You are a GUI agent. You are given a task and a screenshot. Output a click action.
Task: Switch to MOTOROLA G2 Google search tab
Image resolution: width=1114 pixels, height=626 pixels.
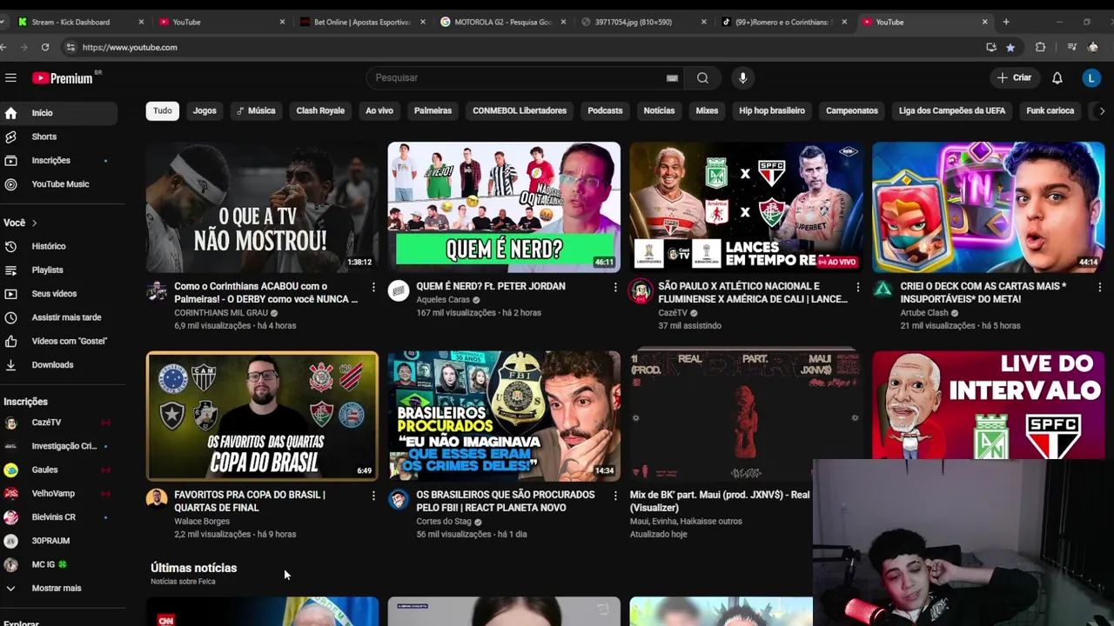click(x=503, y=22)
